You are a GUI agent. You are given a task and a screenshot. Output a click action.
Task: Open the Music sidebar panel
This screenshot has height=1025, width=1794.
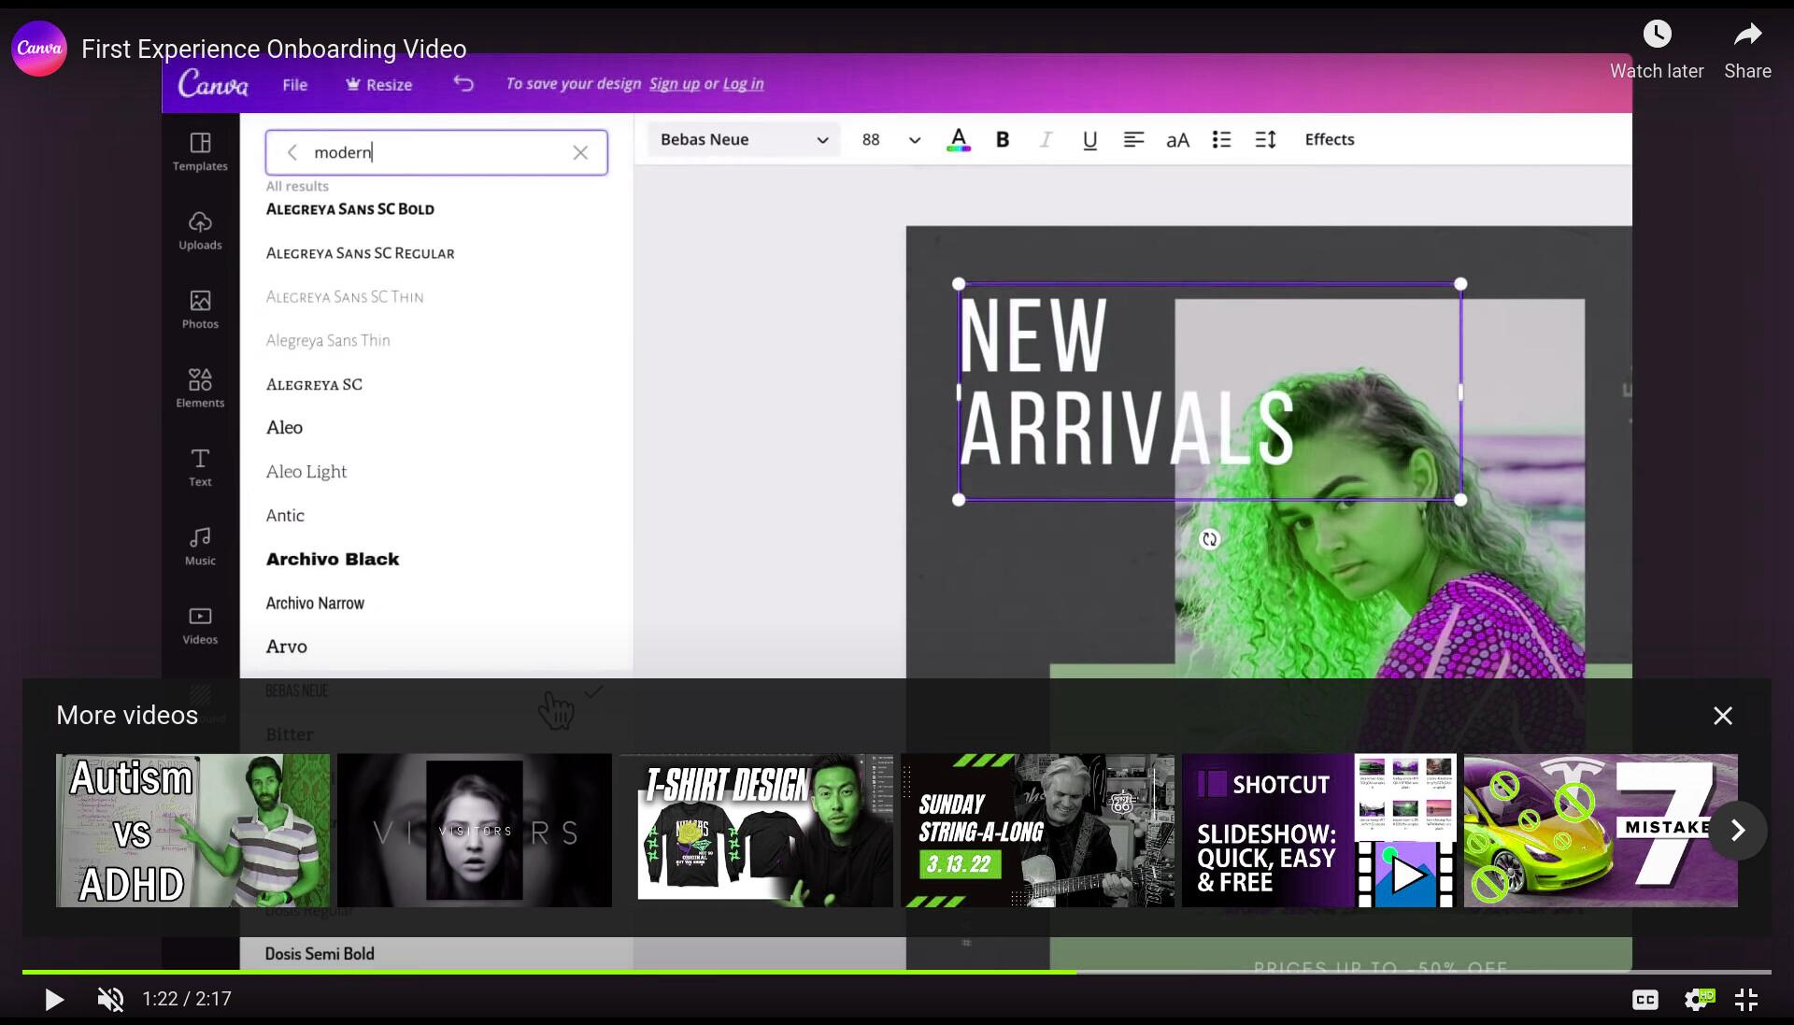[x=200, y=547]
